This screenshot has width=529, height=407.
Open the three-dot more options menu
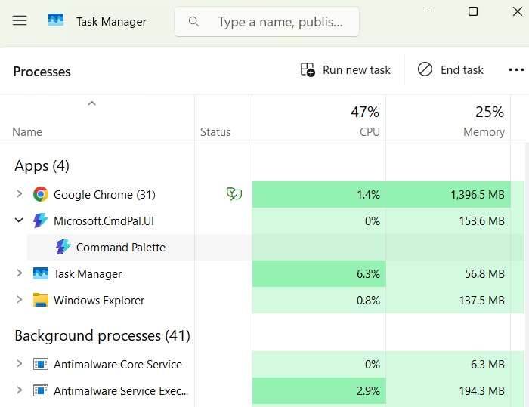(x=516, y=69)
